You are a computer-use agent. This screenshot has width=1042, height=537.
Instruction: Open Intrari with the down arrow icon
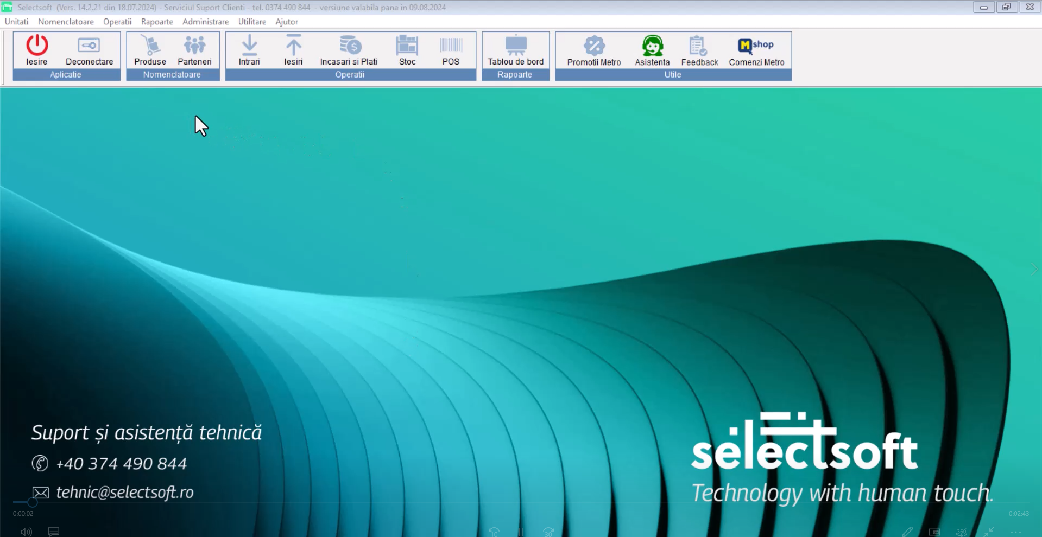click(x=249, y=50)
